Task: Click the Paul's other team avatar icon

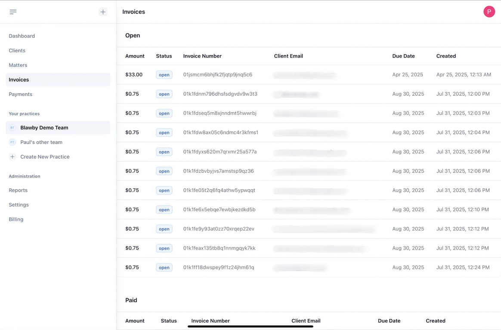Action: pyautogui.click(x=12, y=142)
